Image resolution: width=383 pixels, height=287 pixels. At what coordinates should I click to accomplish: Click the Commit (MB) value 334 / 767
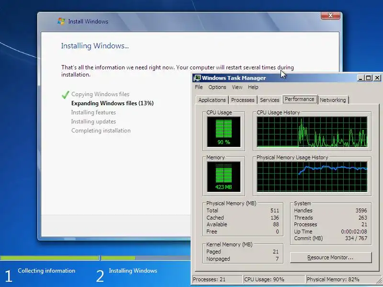[356, 238]
